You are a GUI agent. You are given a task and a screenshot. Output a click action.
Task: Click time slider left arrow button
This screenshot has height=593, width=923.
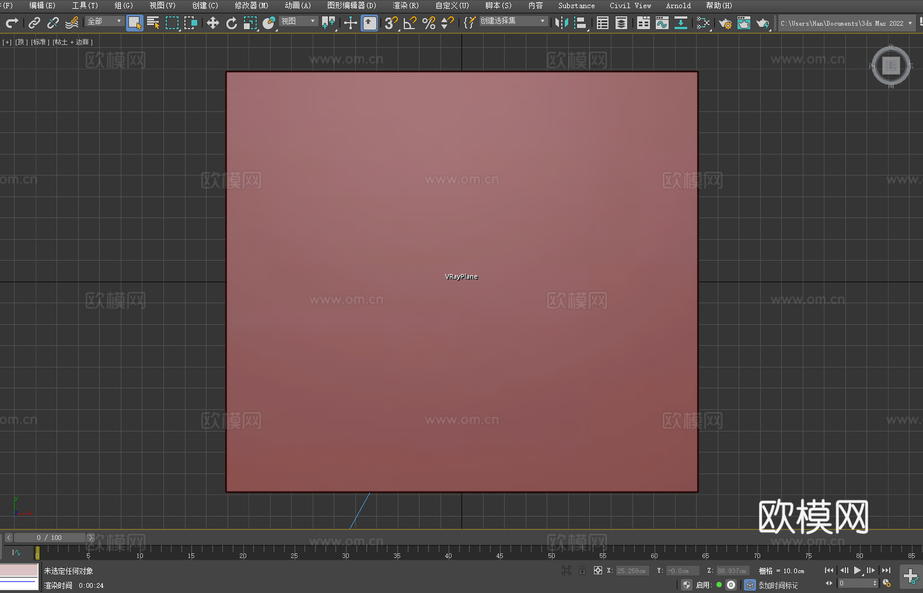(8, 538)
